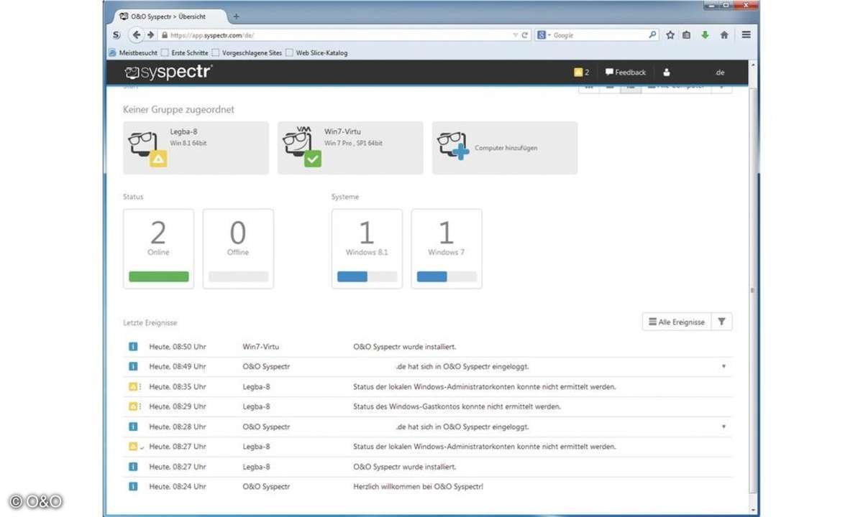The height and width of the screenshot is (517, 863).
Task: Open the Windows 8.1 systems tile
Action: tap(367, 248)
